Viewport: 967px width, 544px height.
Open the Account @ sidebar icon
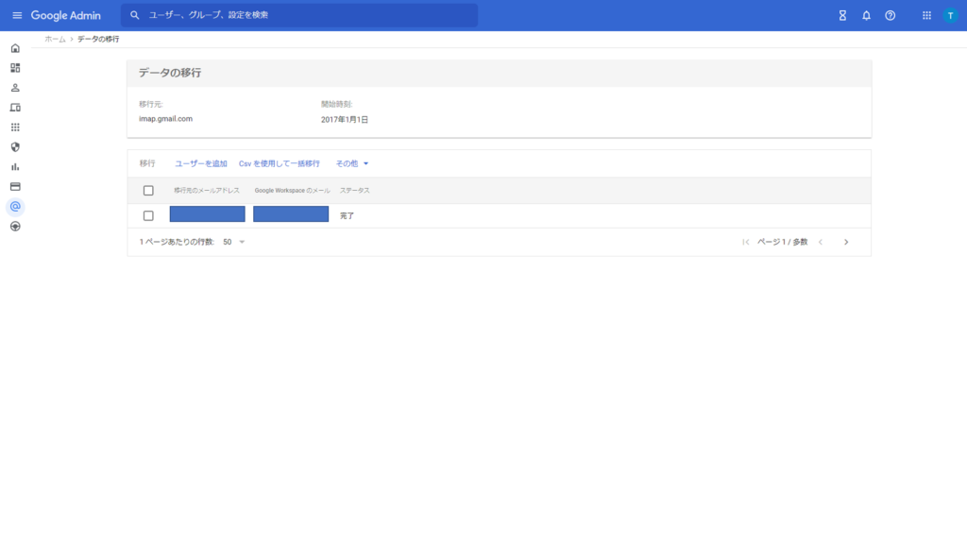tap(15, 207)
